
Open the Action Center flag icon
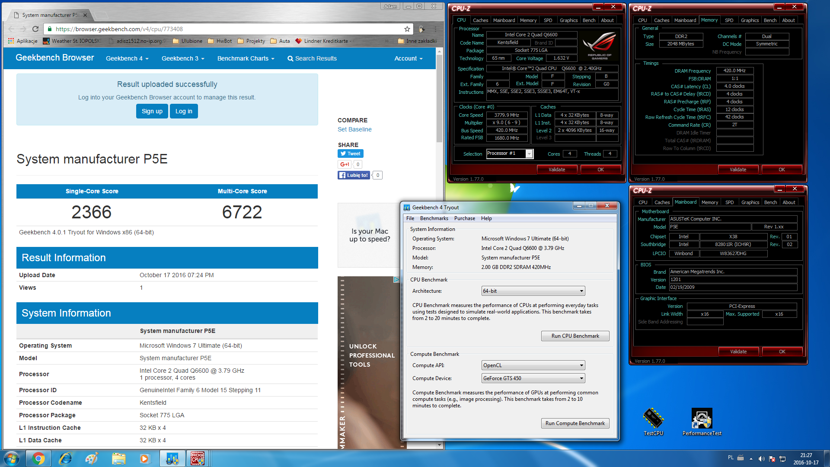coord(772,459)
